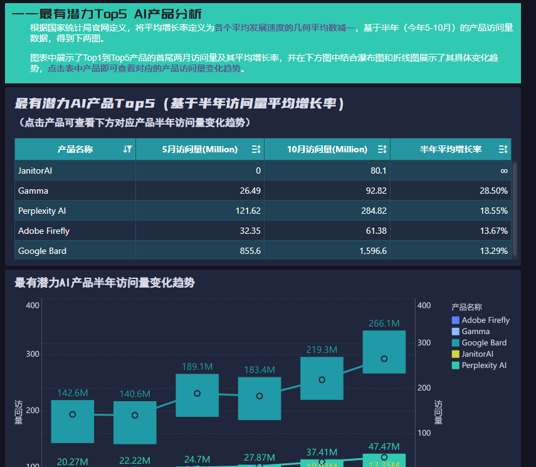Select the JanitorAI table row
Viewport: 536px width, 467px height.
(x=263, y=171)
